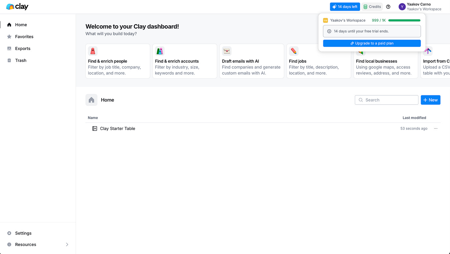
Task: Click the Find & enrich accounts icon
Action: (160, 51)
